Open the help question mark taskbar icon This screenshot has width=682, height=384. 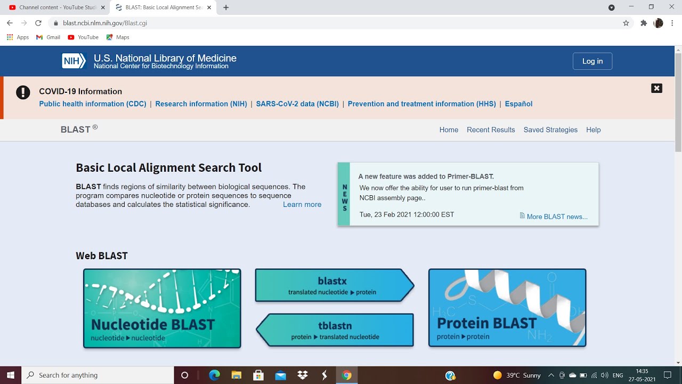[x=450, y=375]
